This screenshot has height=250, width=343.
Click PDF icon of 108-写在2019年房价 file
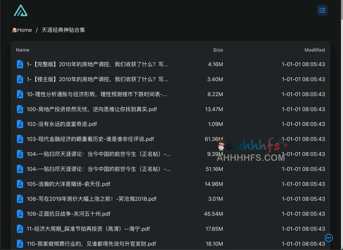tap(20, 199)
